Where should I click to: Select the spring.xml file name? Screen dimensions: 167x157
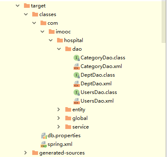(60, 144)
